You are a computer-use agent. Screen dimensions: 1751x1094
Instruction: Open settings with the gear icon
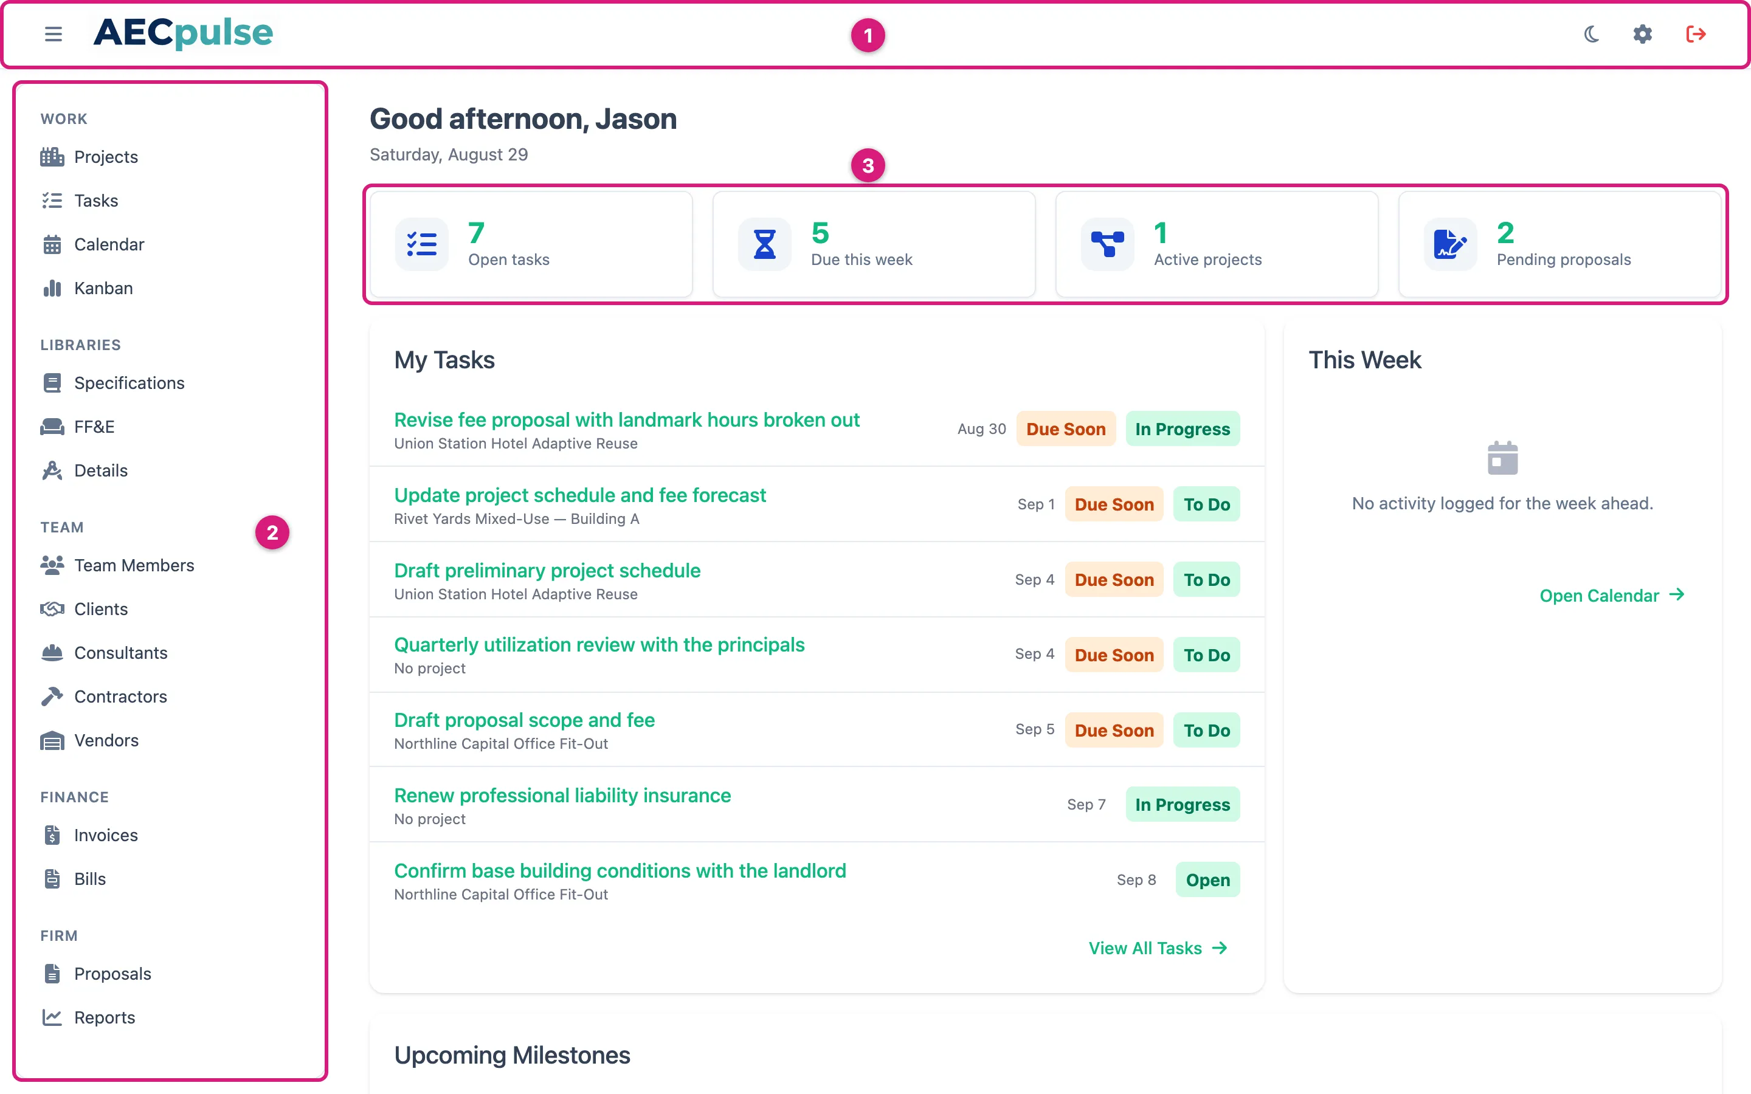[x=1642, y=34]
